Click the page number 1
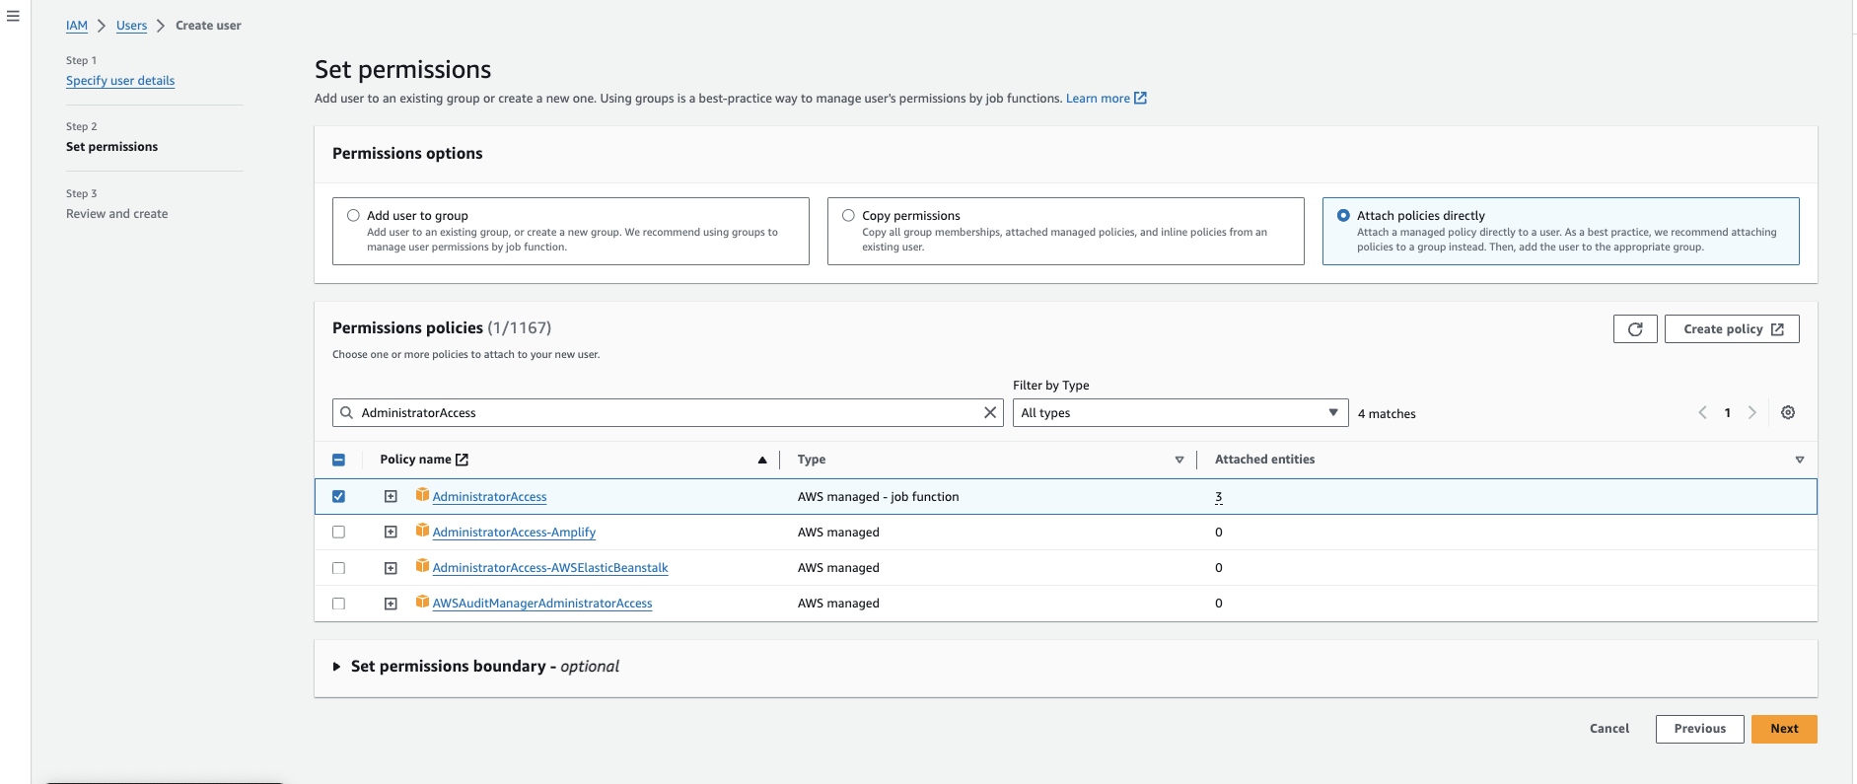 pos(1728,413)
